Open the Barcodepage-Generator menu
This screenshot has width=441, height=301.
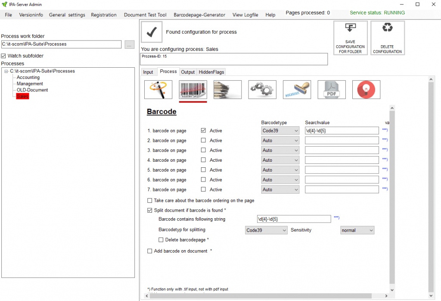pos(199,15)
